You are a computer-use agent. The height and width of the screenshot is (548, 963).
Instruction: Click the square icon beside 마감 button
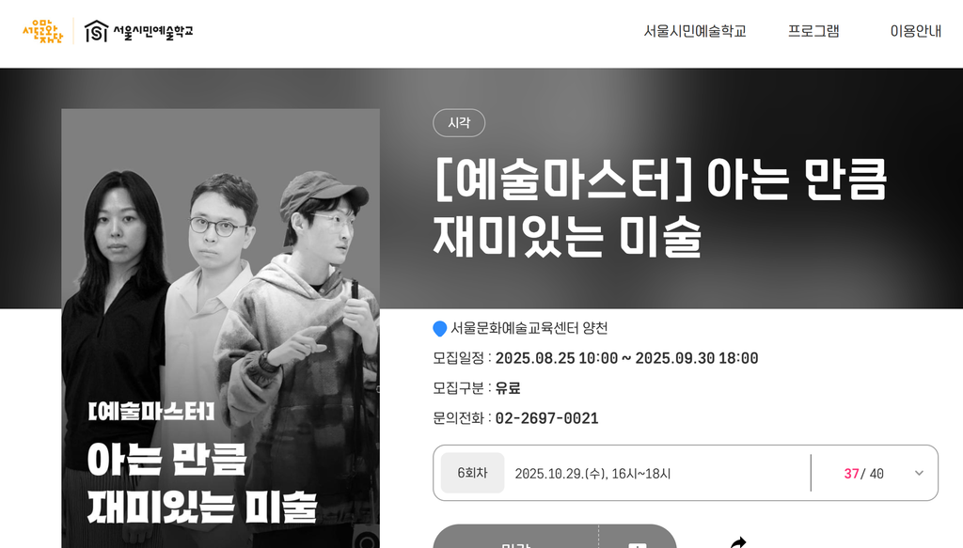(638, 543)
